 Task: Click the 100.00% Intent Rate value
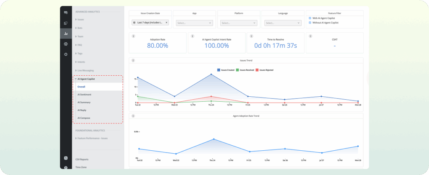(217, 46)
